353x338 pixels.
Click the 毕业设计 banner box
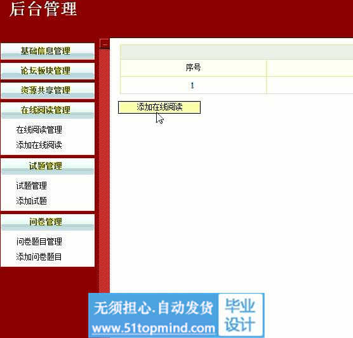coord(241,314)
